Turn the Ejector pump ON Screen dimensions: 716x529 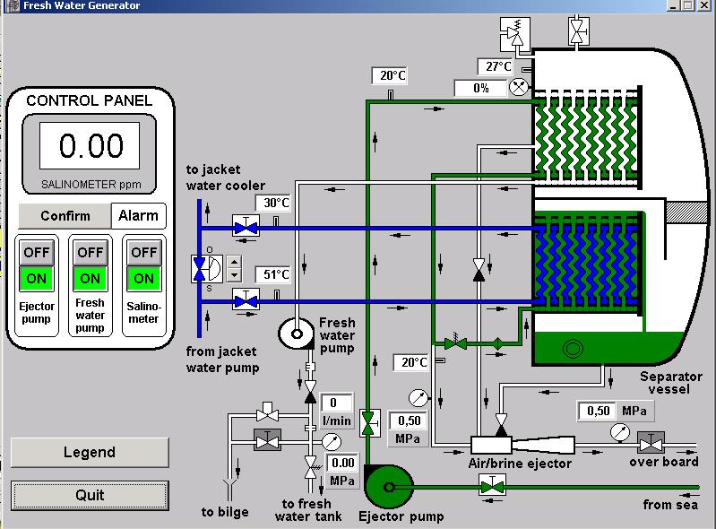click(x=37, y=278)
